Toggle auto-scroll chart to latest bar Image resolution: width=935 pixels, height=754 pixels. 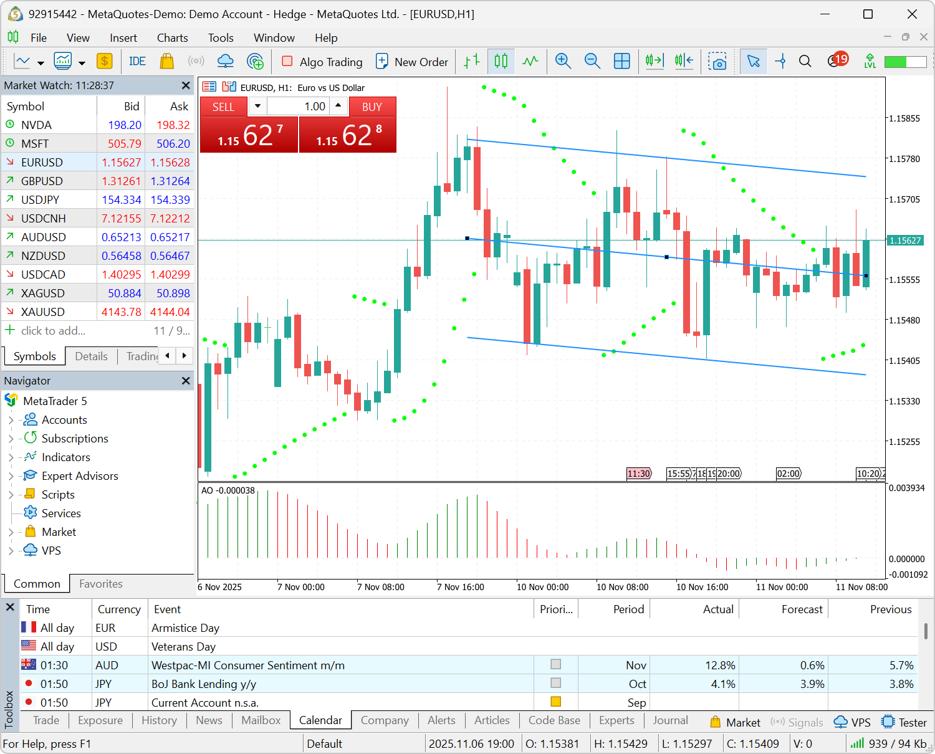[654, 61]
